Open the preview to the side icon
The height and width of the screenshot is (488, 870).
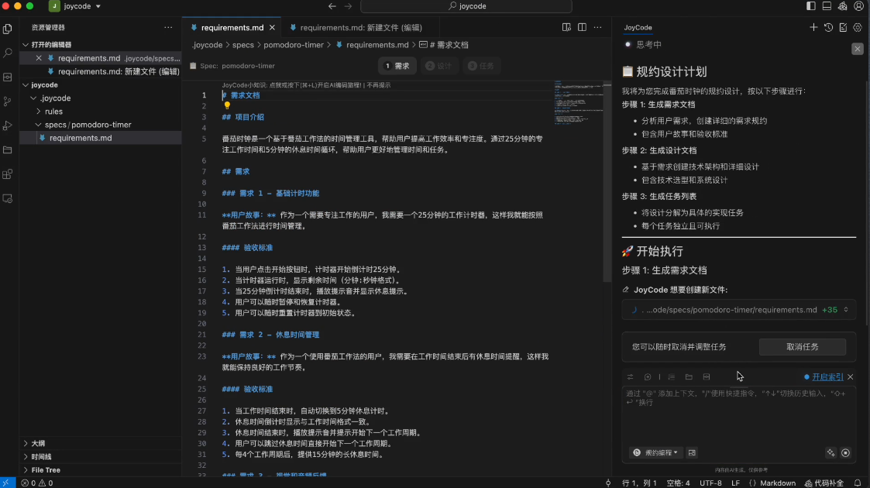pyautogui.click(x=566, y=27)
